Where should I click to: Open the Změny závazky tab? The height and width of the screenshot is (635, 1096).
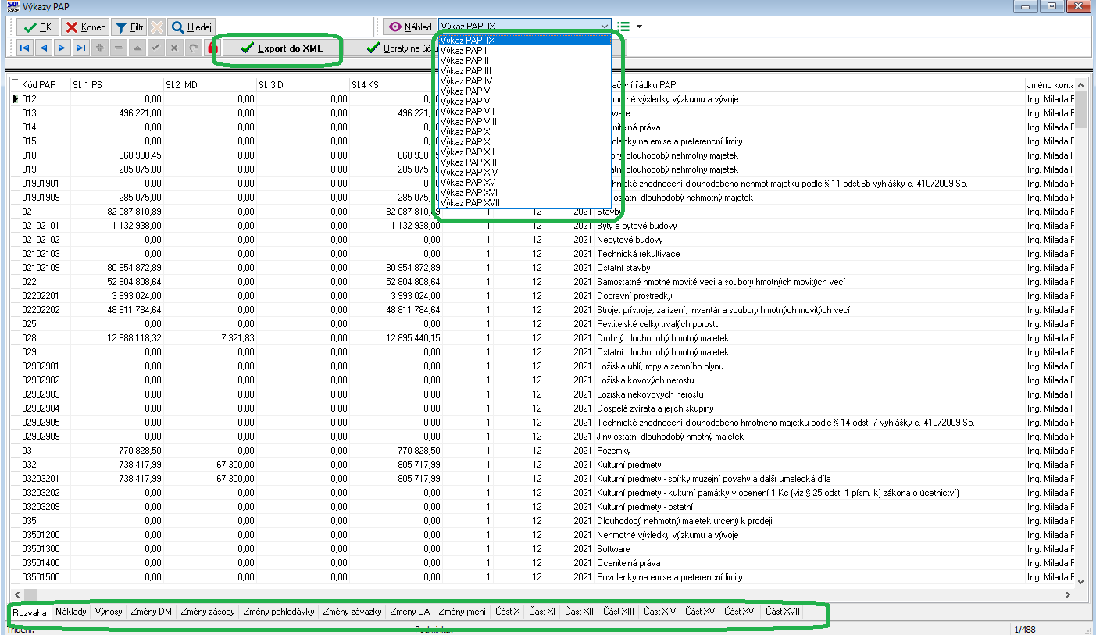tap(352, 612)
